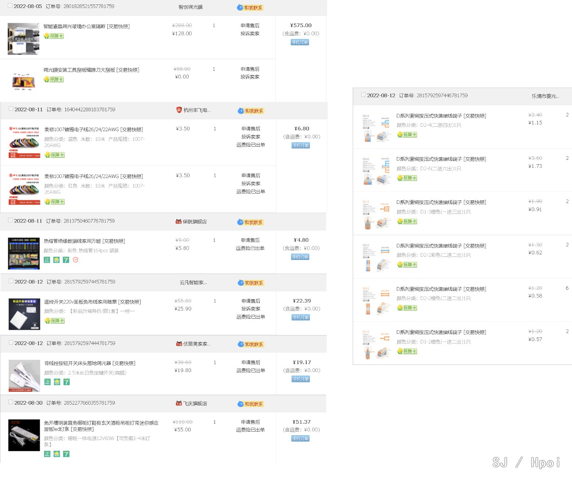Click 保障卡 badge under 智能液晶调光玻璃 item
572x477 pixels.
click(x=54, y=36)
